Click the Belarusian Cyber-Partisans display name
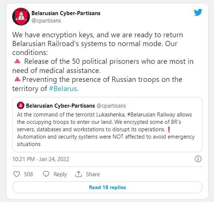214x202 pixels. (x=66, y=13)
